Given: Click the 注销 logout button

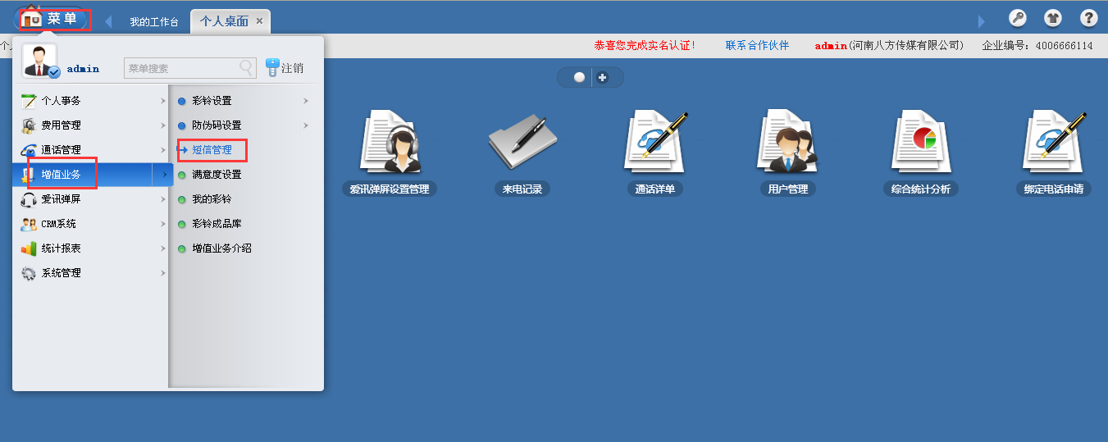Looking at the screenshot, I should coord(285,68).
